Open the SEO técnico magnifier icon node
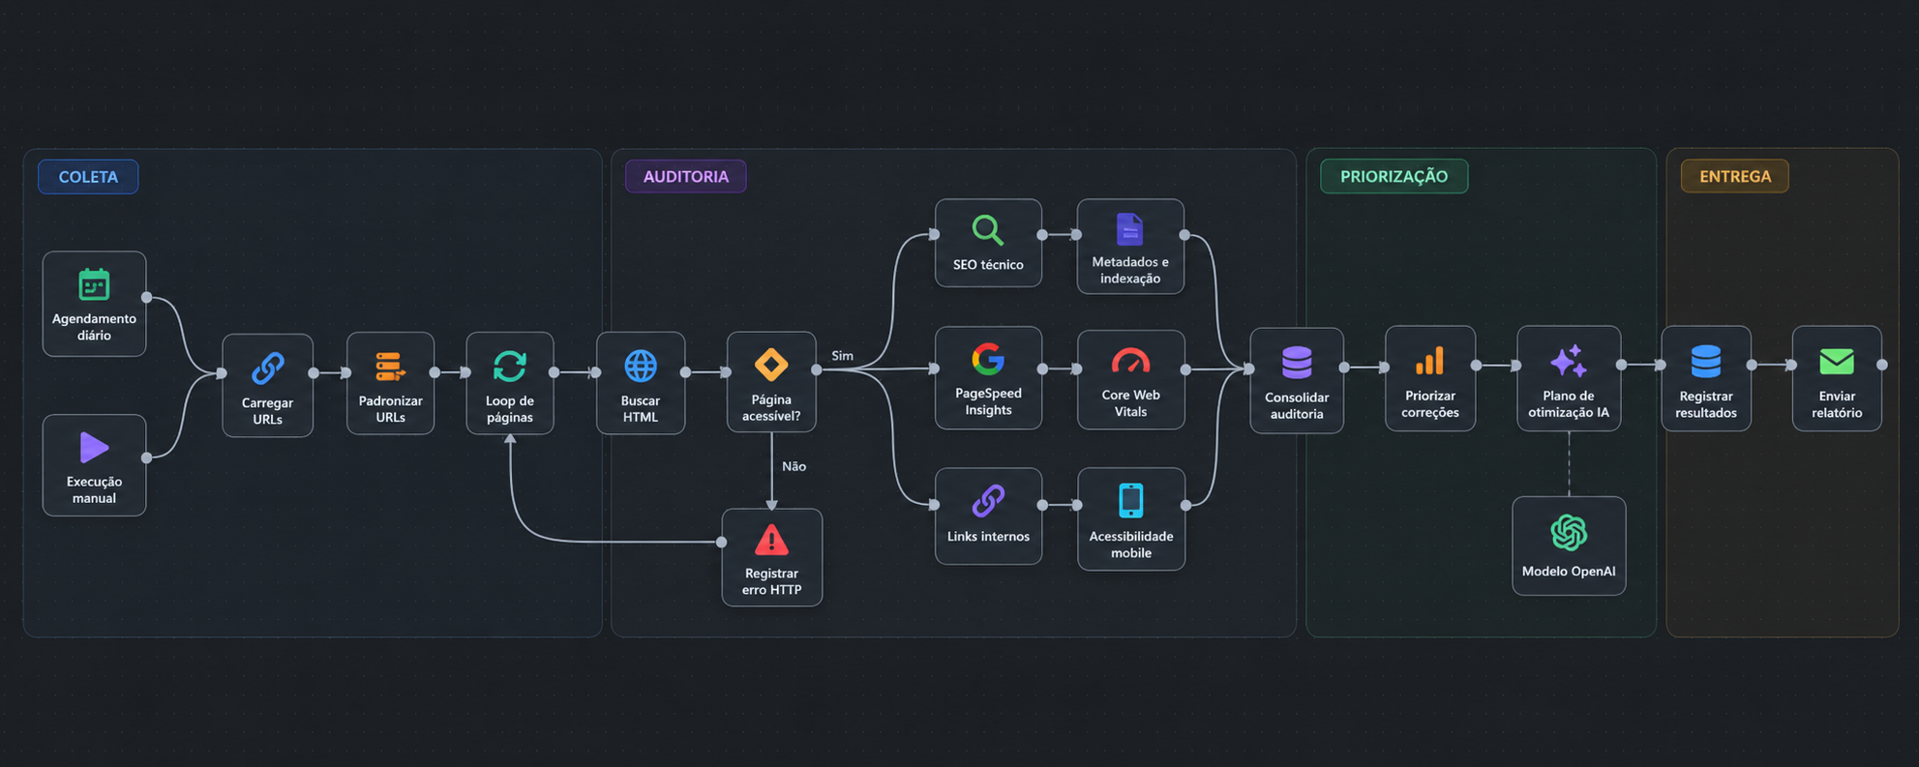Screen dimensions: 1919x767 click(x=988, y=230)
